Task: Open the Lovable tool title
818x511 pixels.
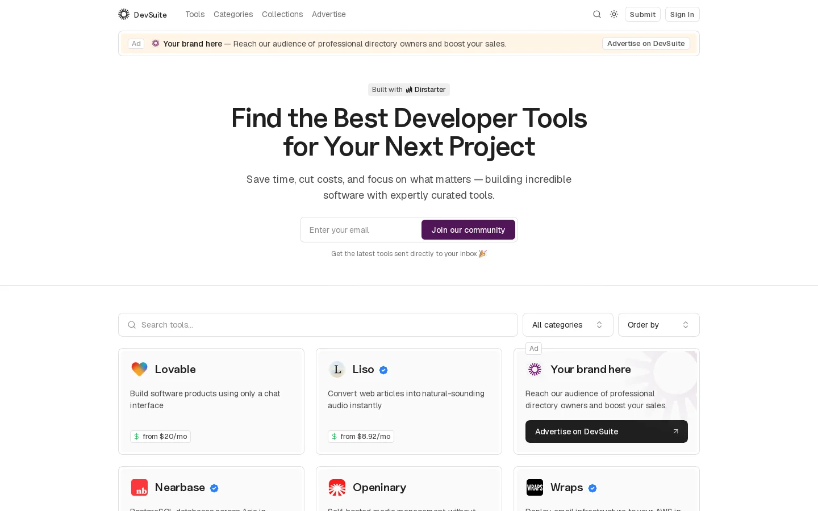Action: 176,369
